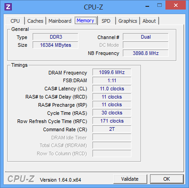Viewport: 189px width, 188px height.
Task: Maximize the CPU-Z window
Action: 160,5
